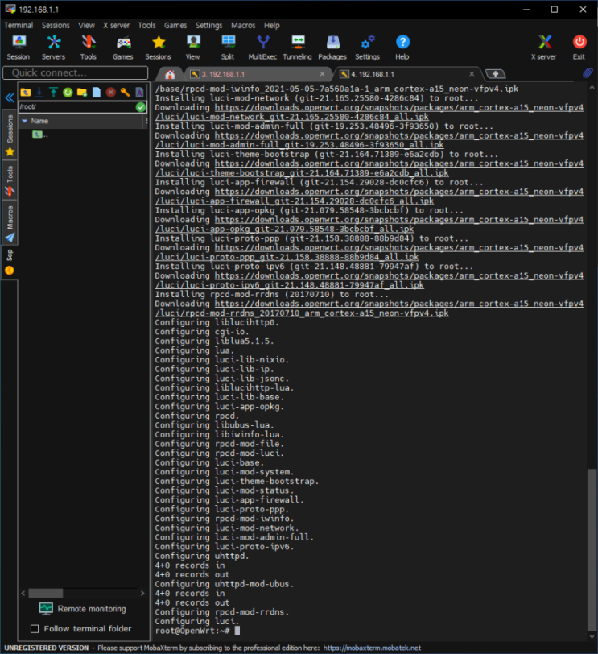Collapse the sidebar with double-chevron arrow

(x=10, y=97)
